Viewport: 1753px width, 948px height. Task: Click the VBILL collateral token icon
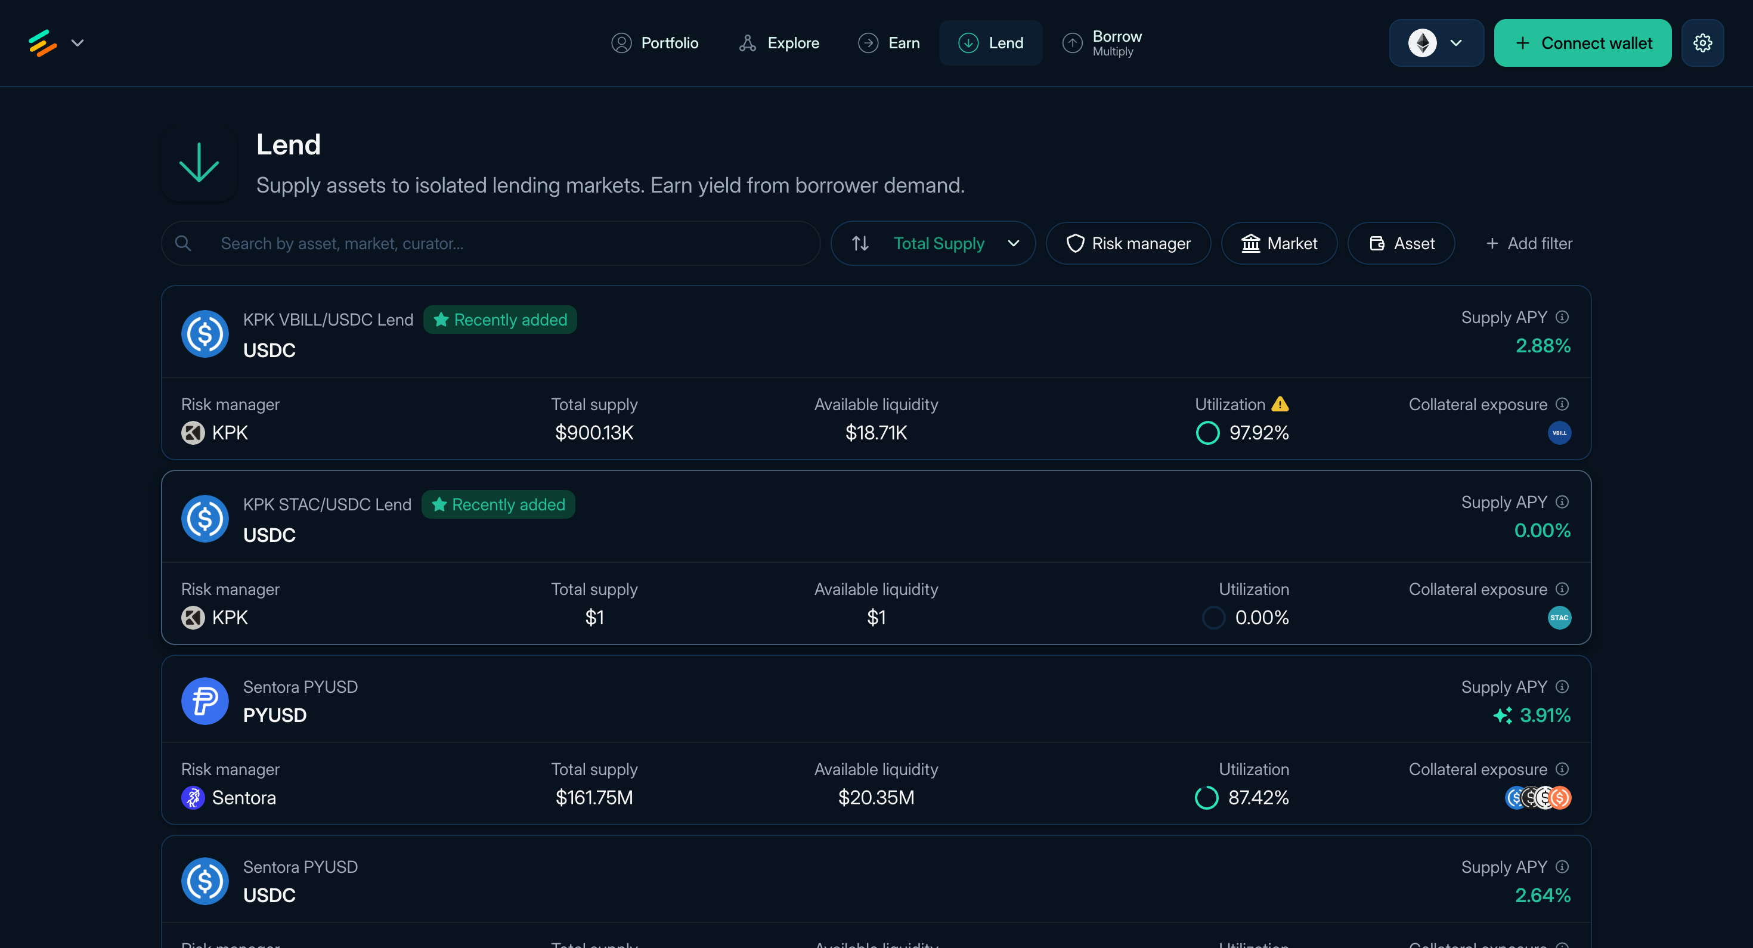(x=1559, y=433)
